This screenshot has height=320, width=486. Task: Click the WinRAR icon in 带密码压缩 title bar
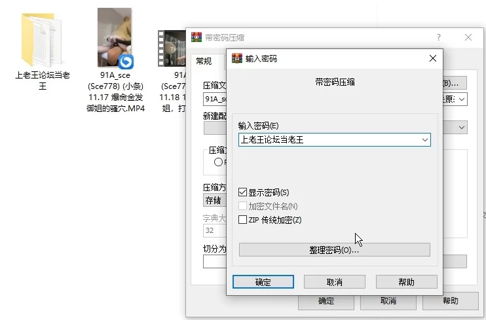pos(196,37)
